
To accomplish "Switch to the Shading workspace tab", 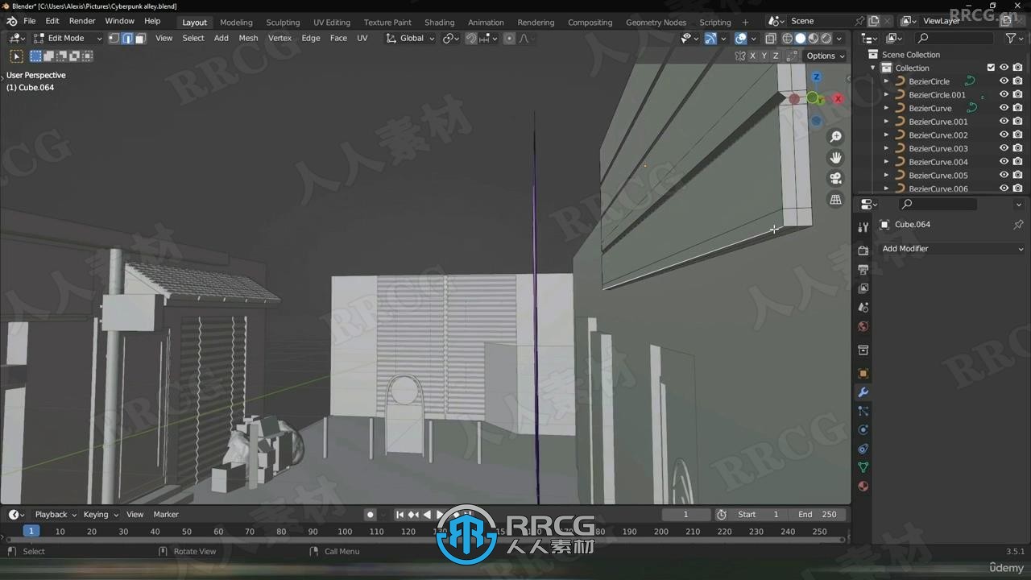I will coord(439,22).
